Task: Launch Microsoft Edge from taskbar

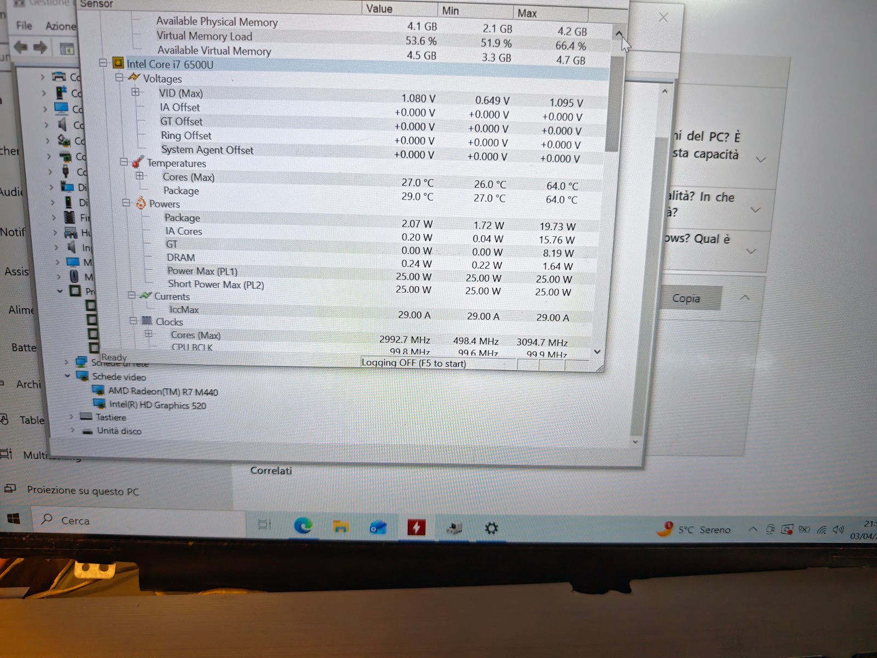Action: point(303,526)
